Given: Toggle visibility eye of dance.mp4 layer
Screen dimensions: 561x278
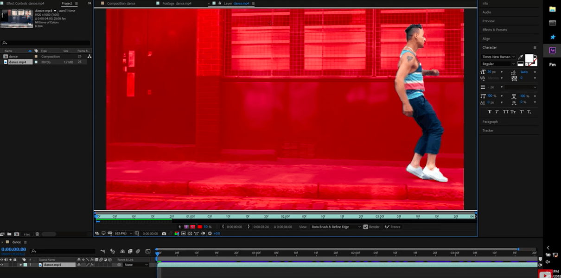Looking at the screenshot, I should [x=2, y=265].
